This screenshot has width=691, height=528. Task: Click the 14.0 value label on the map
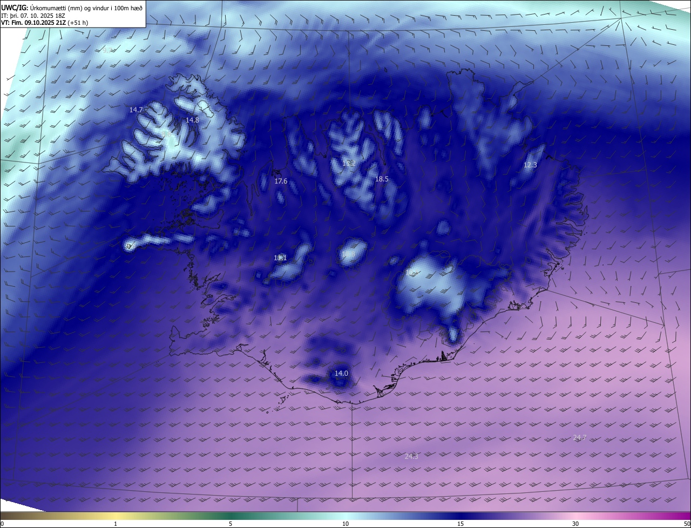(x=341, y=373)
